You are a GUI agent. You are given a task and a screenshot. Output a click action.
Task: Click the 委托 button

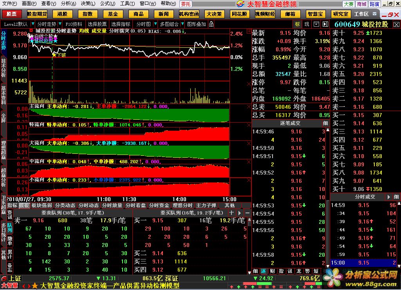tap(186, 4)
